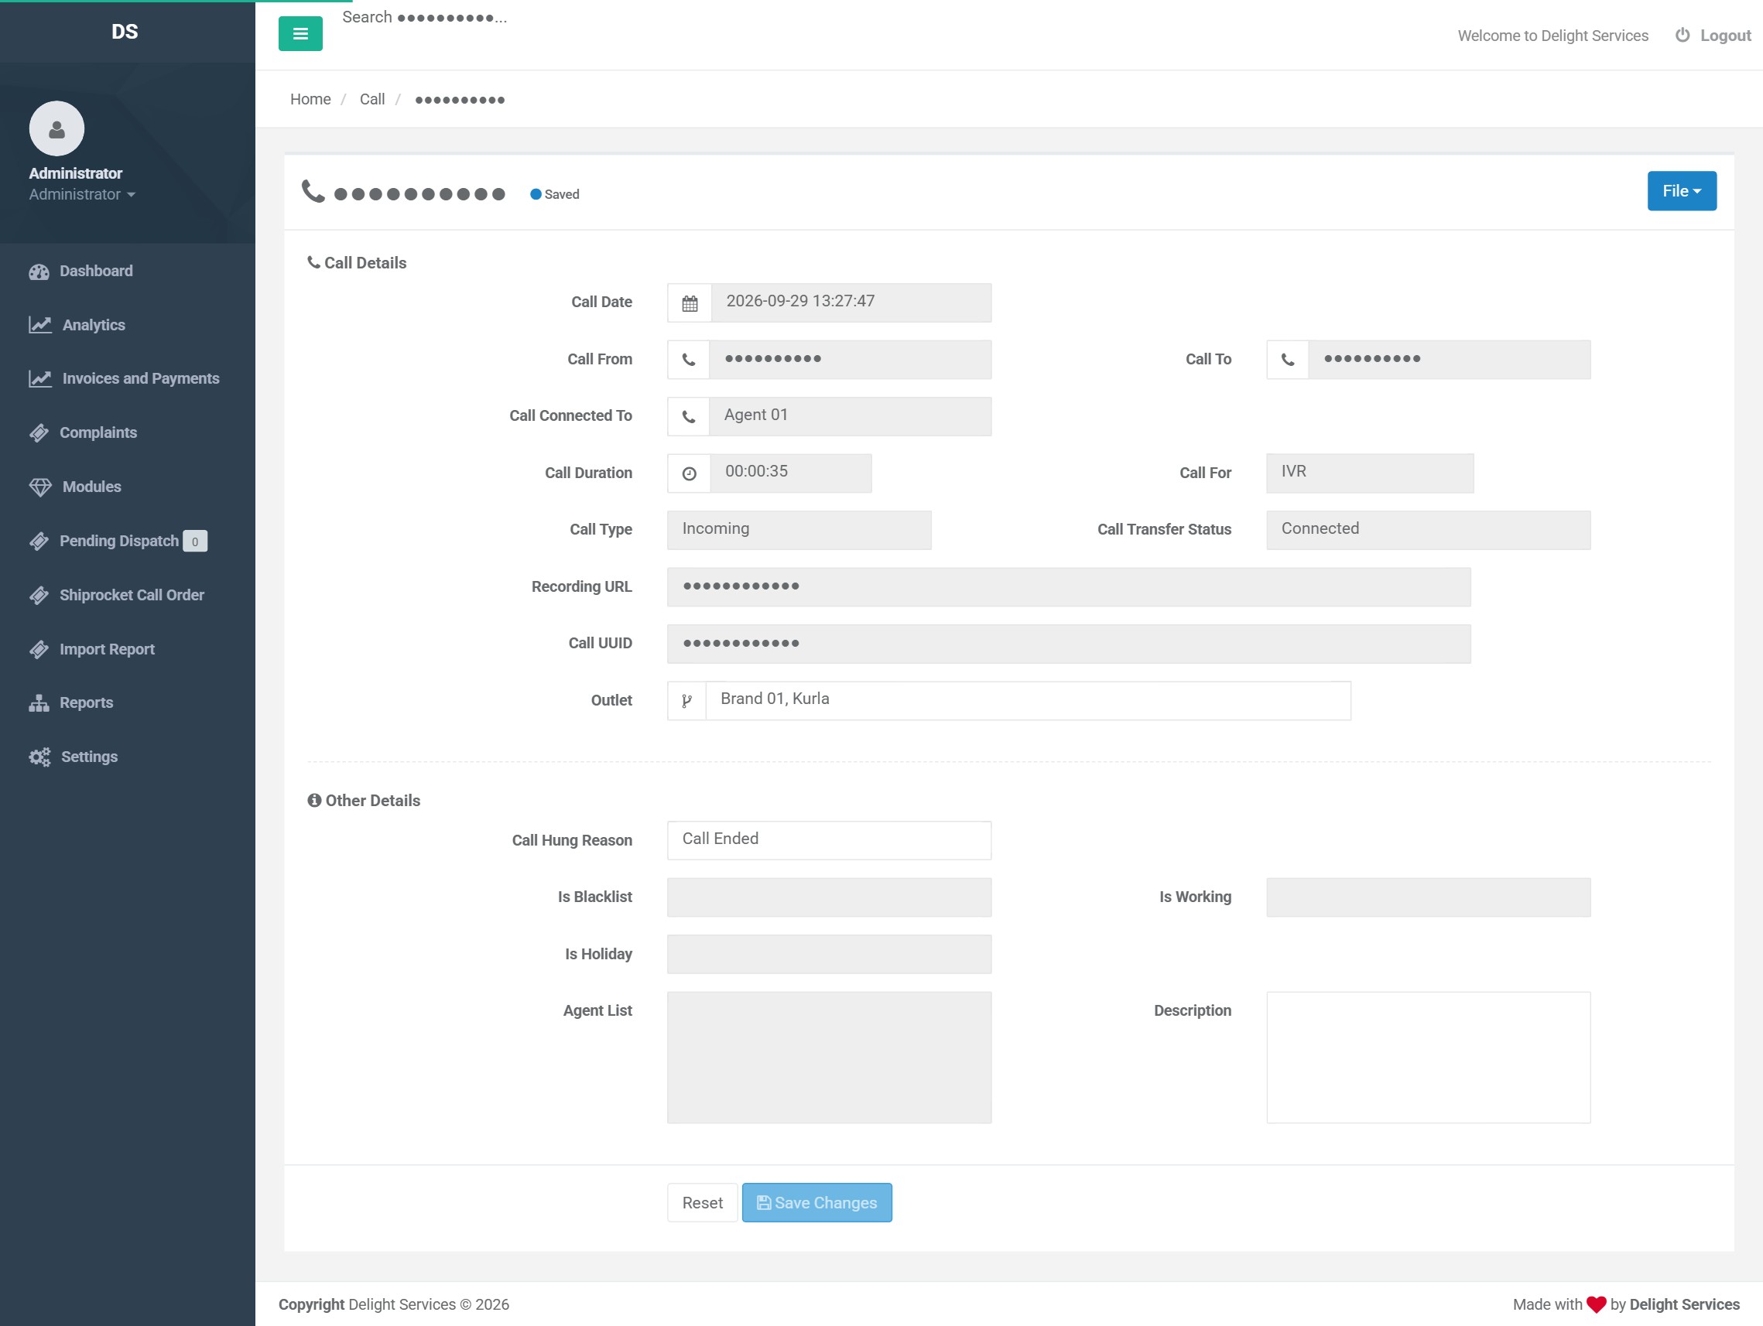This screenshot has width=1763, height=1326.
Task: Click the Recording URL field
Action: click(x=1069, y=587)
